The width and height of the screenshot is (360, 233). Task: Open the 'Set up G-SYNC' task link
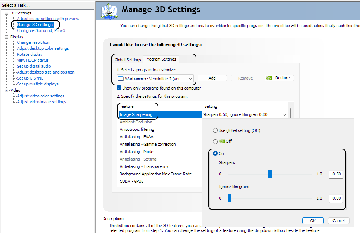pyautogui.click(x=30, y=78)
